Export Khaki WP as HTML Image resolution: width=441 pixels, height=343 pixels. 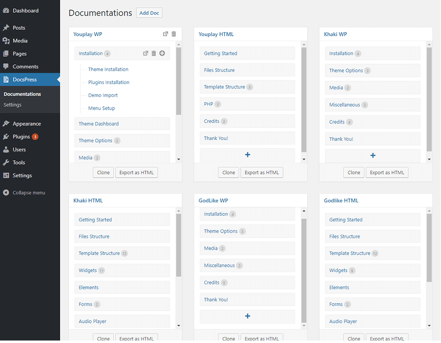[x=387, y=172]
